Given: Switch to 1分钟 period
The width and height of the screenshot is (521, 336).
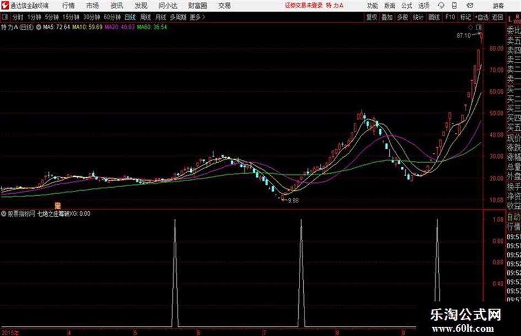Looking at the screenshot, I should pos(34,17).
